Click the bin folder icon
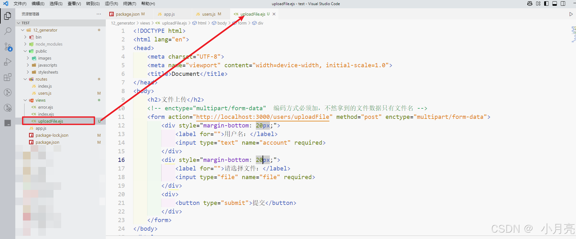Viewport: 576px width, 239px height. coord(32,37)
